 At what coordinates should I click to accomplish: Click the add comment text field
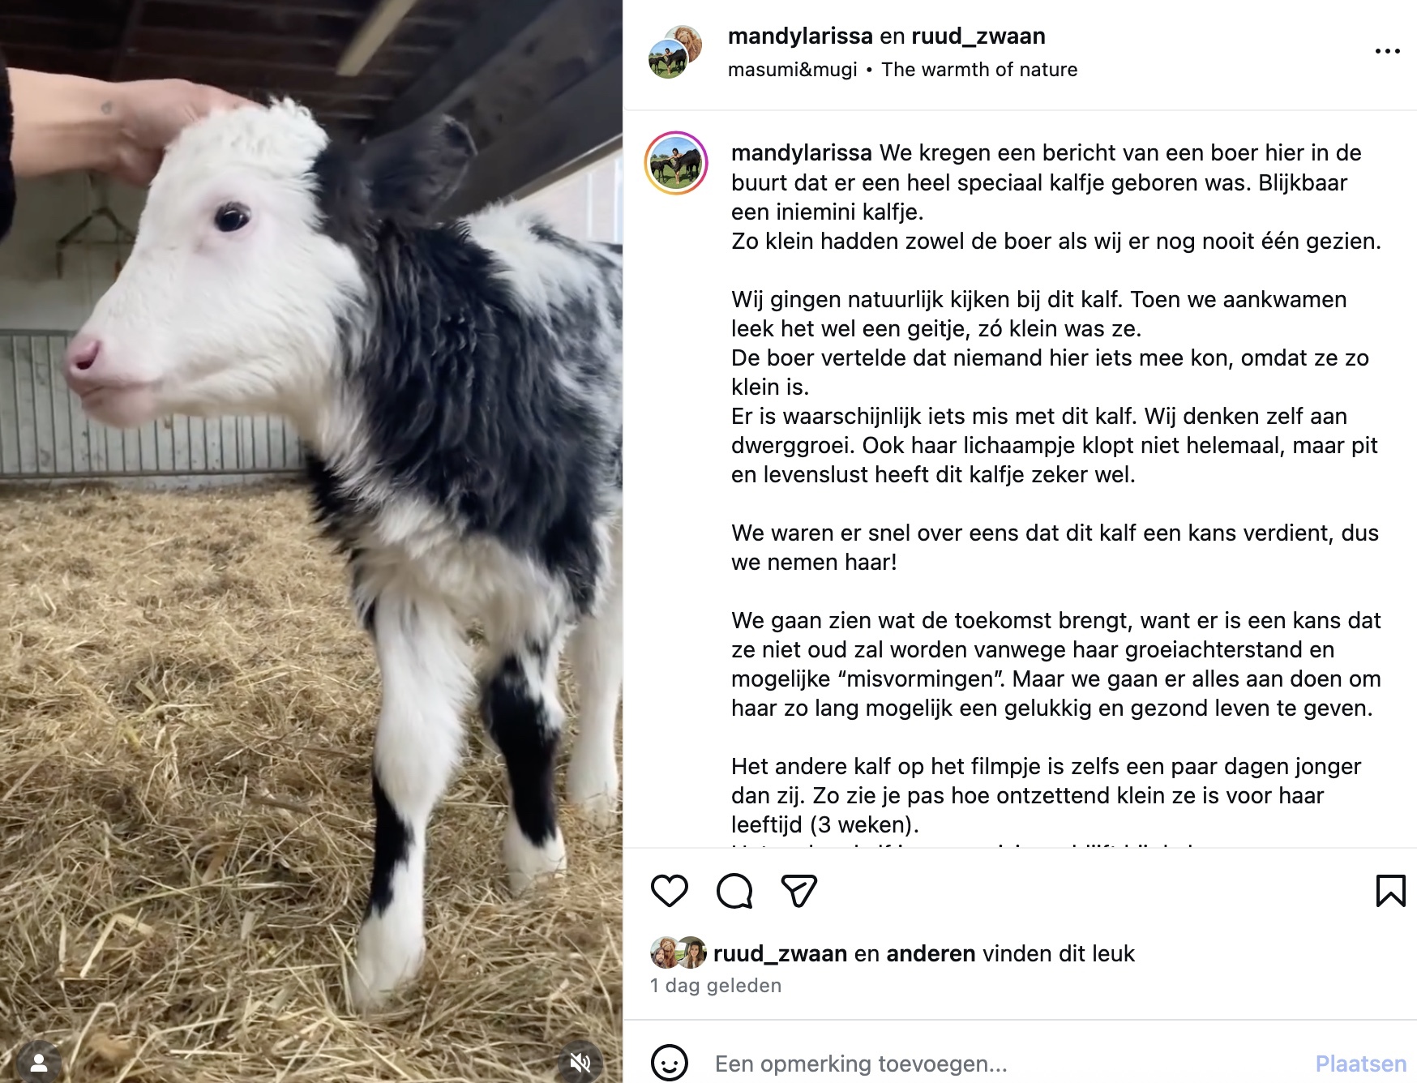(x=1005, y=1064)
